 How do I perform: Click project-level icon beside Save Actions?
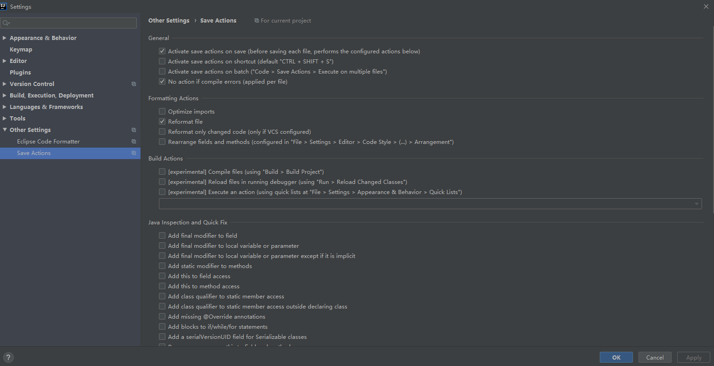coord(134,153)
